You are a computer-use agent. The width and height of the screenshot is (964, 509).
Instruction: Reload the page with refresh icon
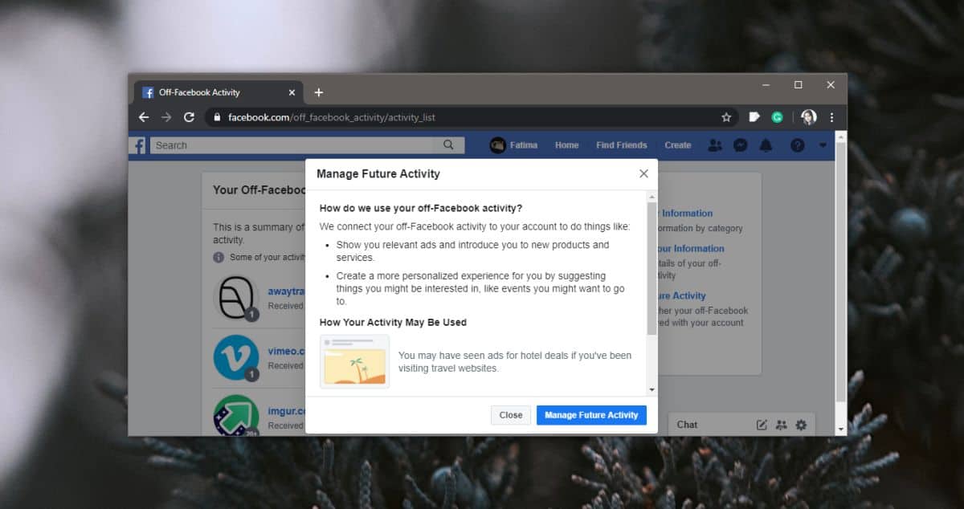click(189, 117)
